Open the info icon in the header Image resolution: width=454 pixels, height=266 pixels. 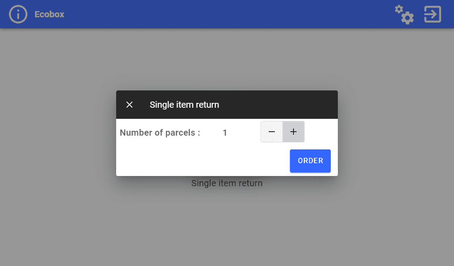18,14
